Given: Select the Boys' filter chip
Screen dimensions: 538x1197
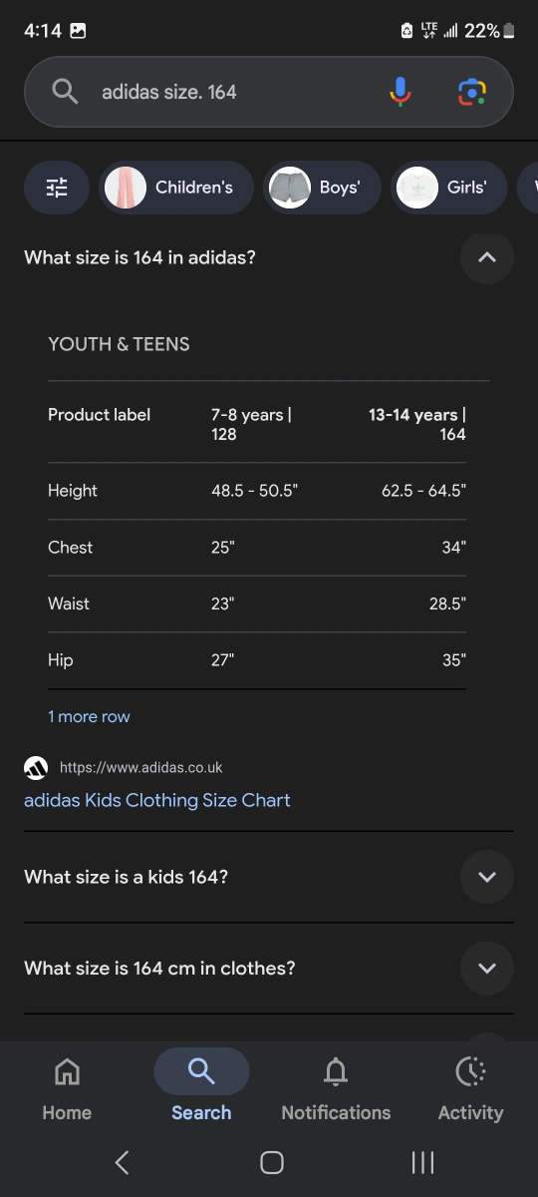Looking at the screenshot, I should click(322, 188).
